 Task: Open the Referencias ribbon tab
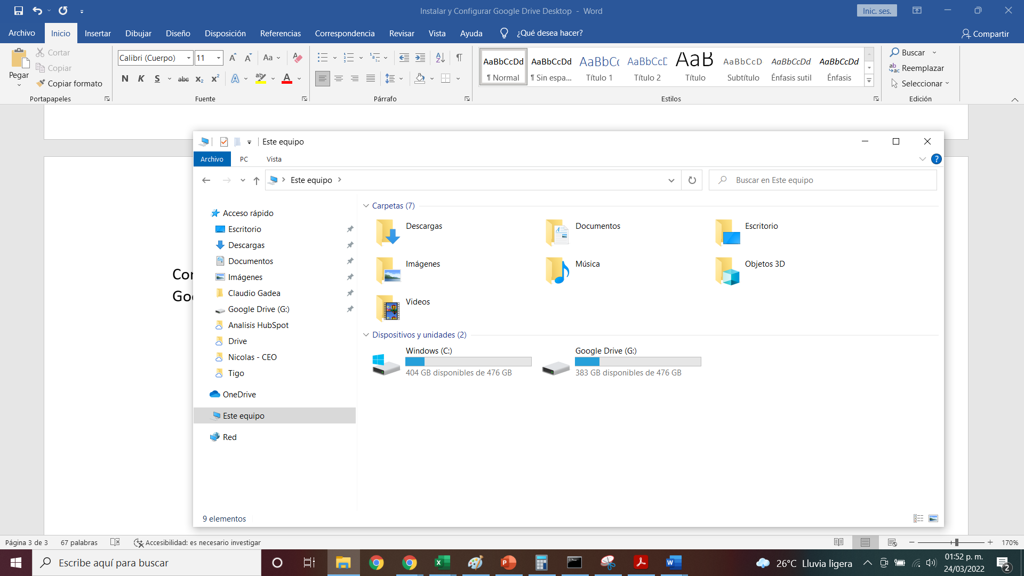[x=280, y=33]
